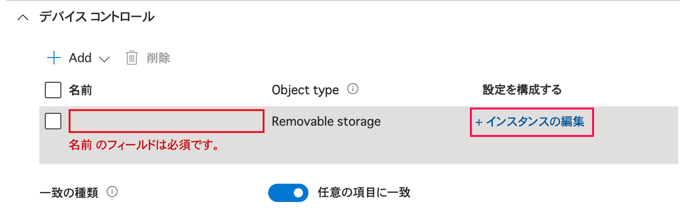680x223 pixels.
Task: Click the trash can delete icon
Action: pos(132,58)
